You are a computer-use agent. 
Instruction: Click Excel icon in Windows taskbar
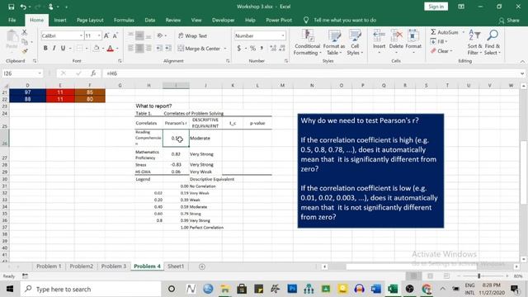393,289
